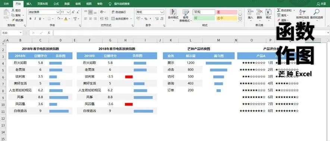Screen dimensions: 330x141
Task: Open the font size dropdown showing 11
Action: [68, 12]
